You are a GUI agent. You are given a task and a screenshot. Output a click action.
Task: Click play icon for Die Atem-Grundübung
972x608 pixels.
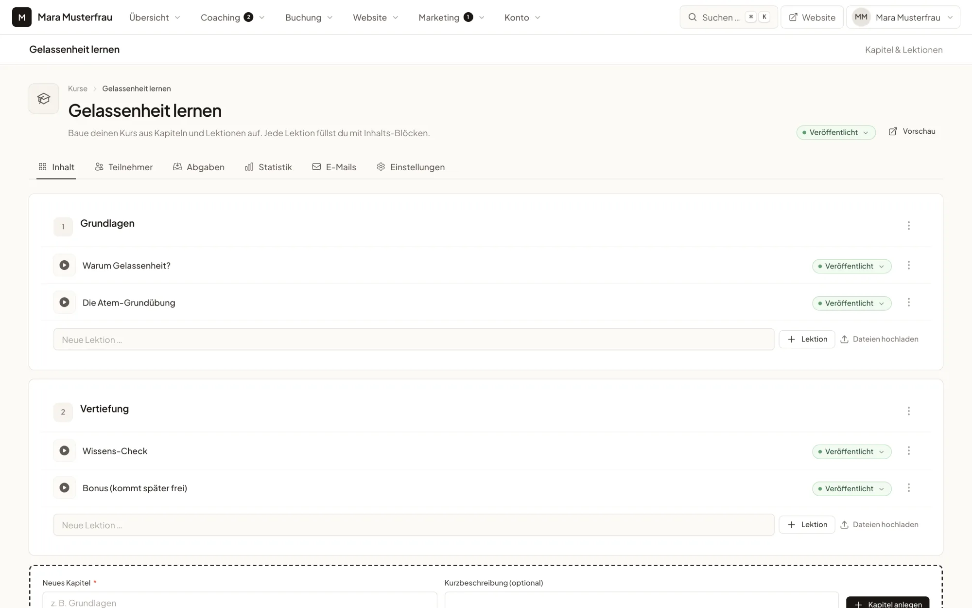click(64, 302)
